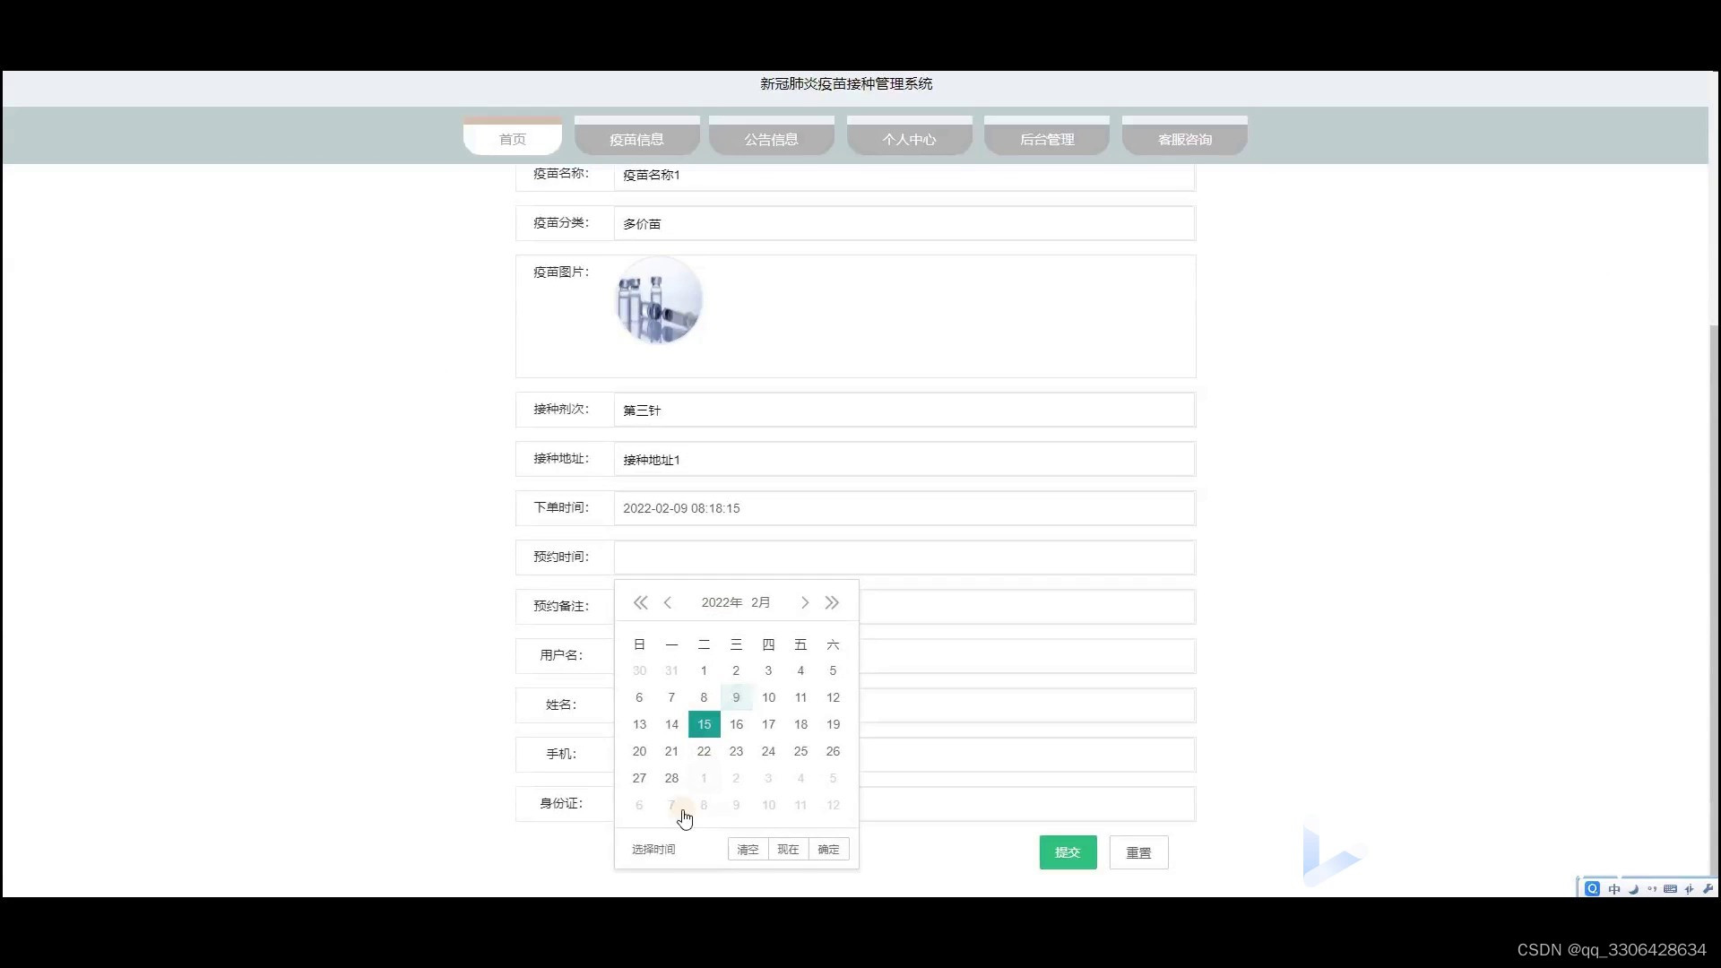Select date 21 in the calendar
The height and width of the screenshot is (968, 1721).
[x=671, y=751]
